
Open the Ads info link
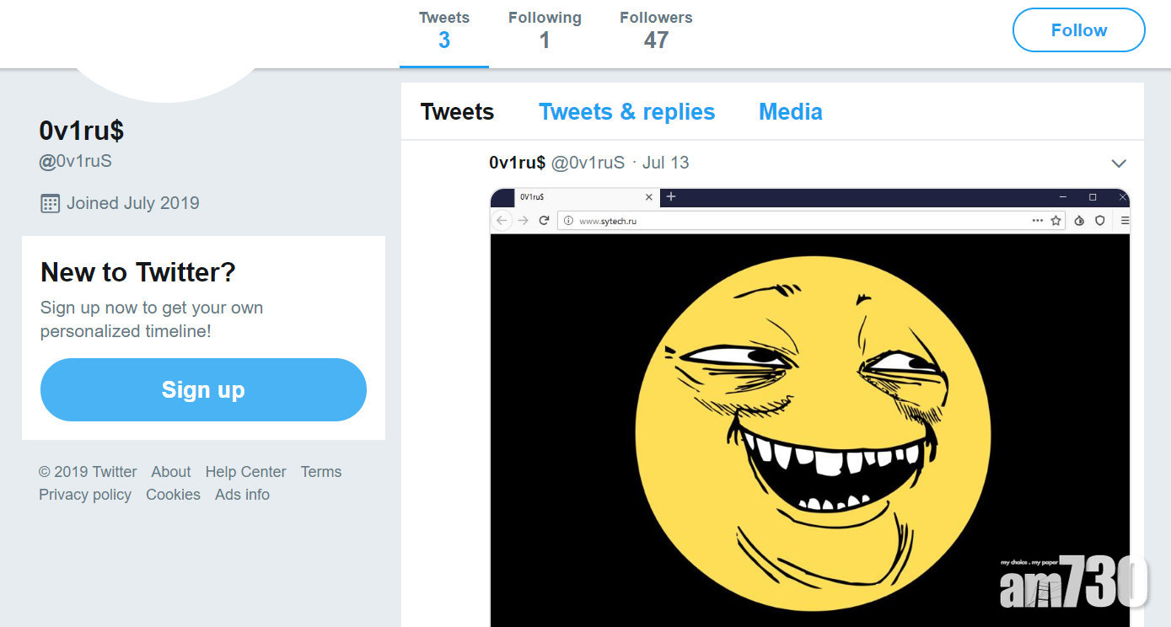pos(242,495)
